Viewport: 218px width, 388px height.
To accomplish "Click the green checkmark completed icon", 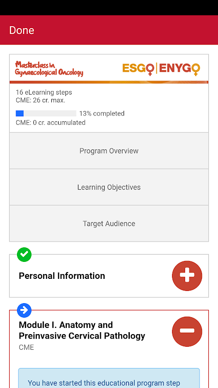I will 24,254.
